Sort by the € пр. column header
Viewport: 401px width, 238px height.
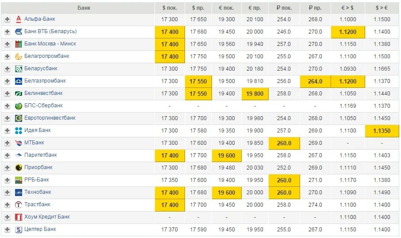tap(254, 8)
